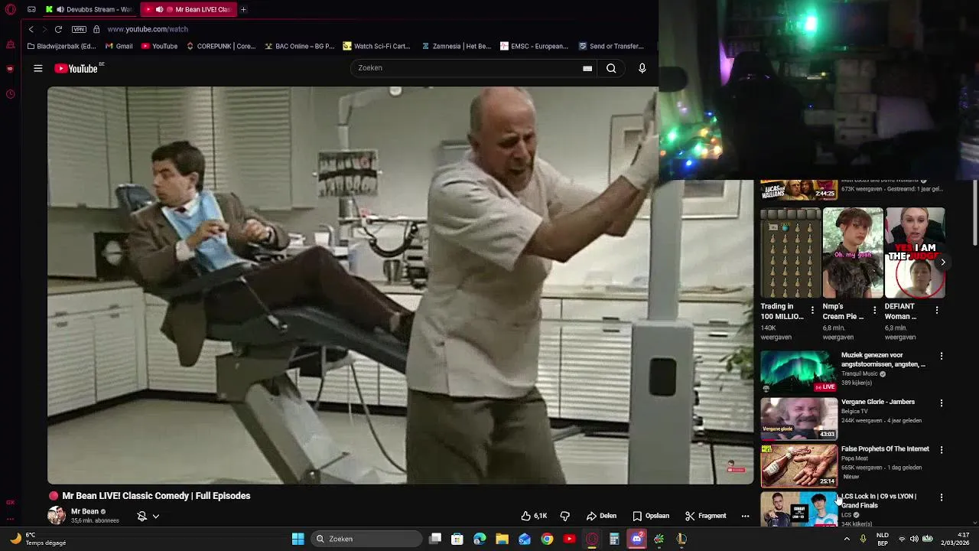Screen dimensions: 979x551
Task: Click the address bar showing www.youtube.com/watch
Action: tap(148, 29)
